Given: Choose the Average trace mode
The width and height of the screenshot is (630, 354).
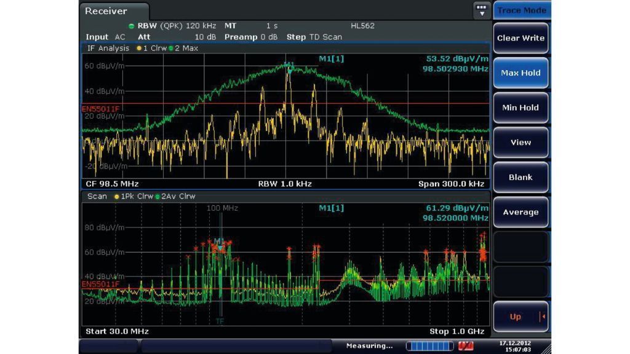Looking at the screenshot, I should point(520,212).
